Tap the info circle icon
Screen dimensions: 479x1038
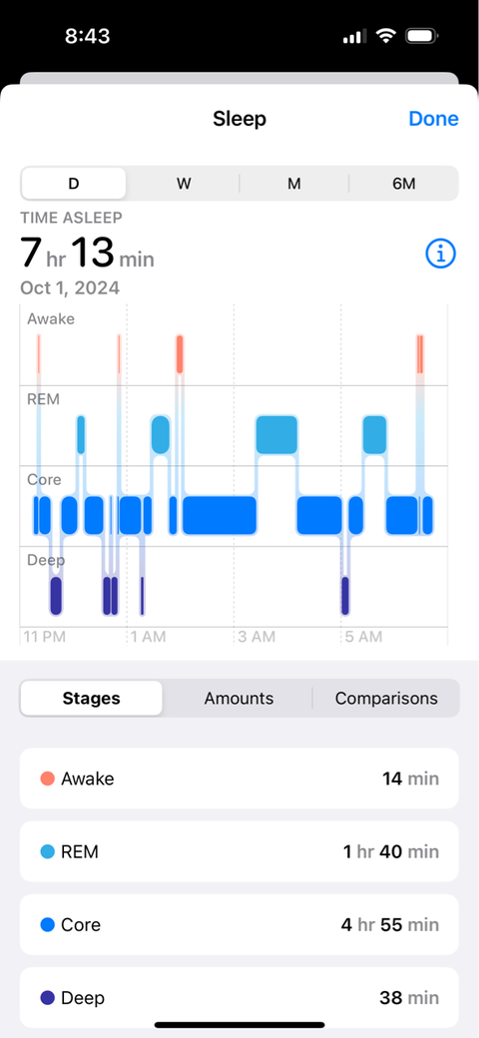441,253
